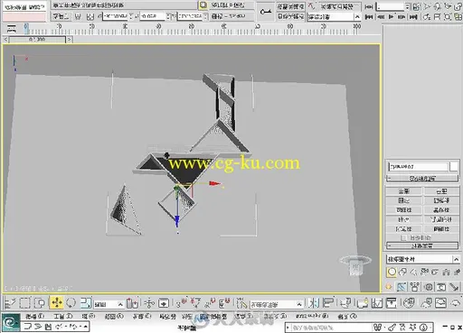Open the Curve Editor
Viewport: 463px width, 333px height.
pos(377,303)
